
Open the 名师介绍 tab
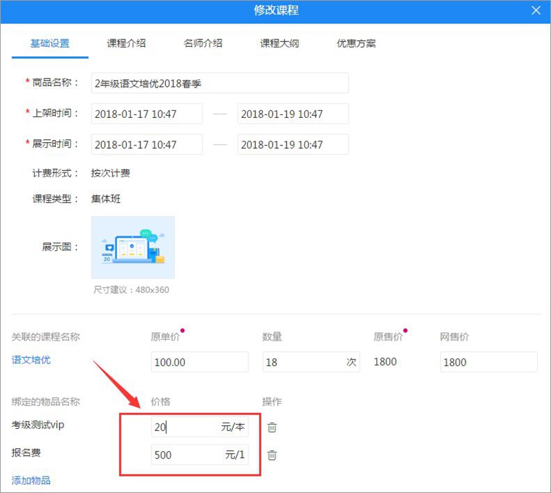202,43
